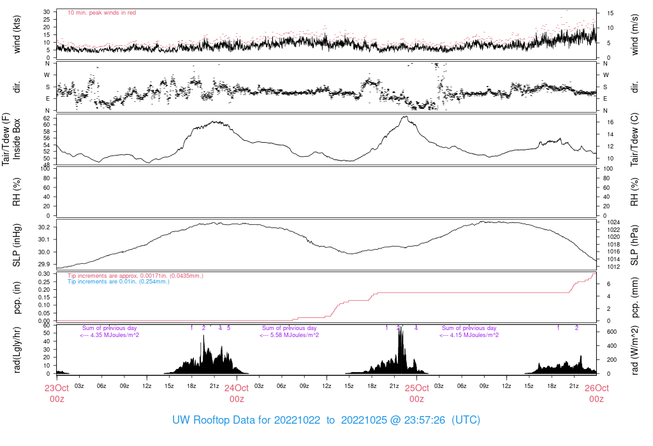The image size is (653, 446).
Task: Select the 'SLP (inHg)' axis label
Action: (17, 245)
